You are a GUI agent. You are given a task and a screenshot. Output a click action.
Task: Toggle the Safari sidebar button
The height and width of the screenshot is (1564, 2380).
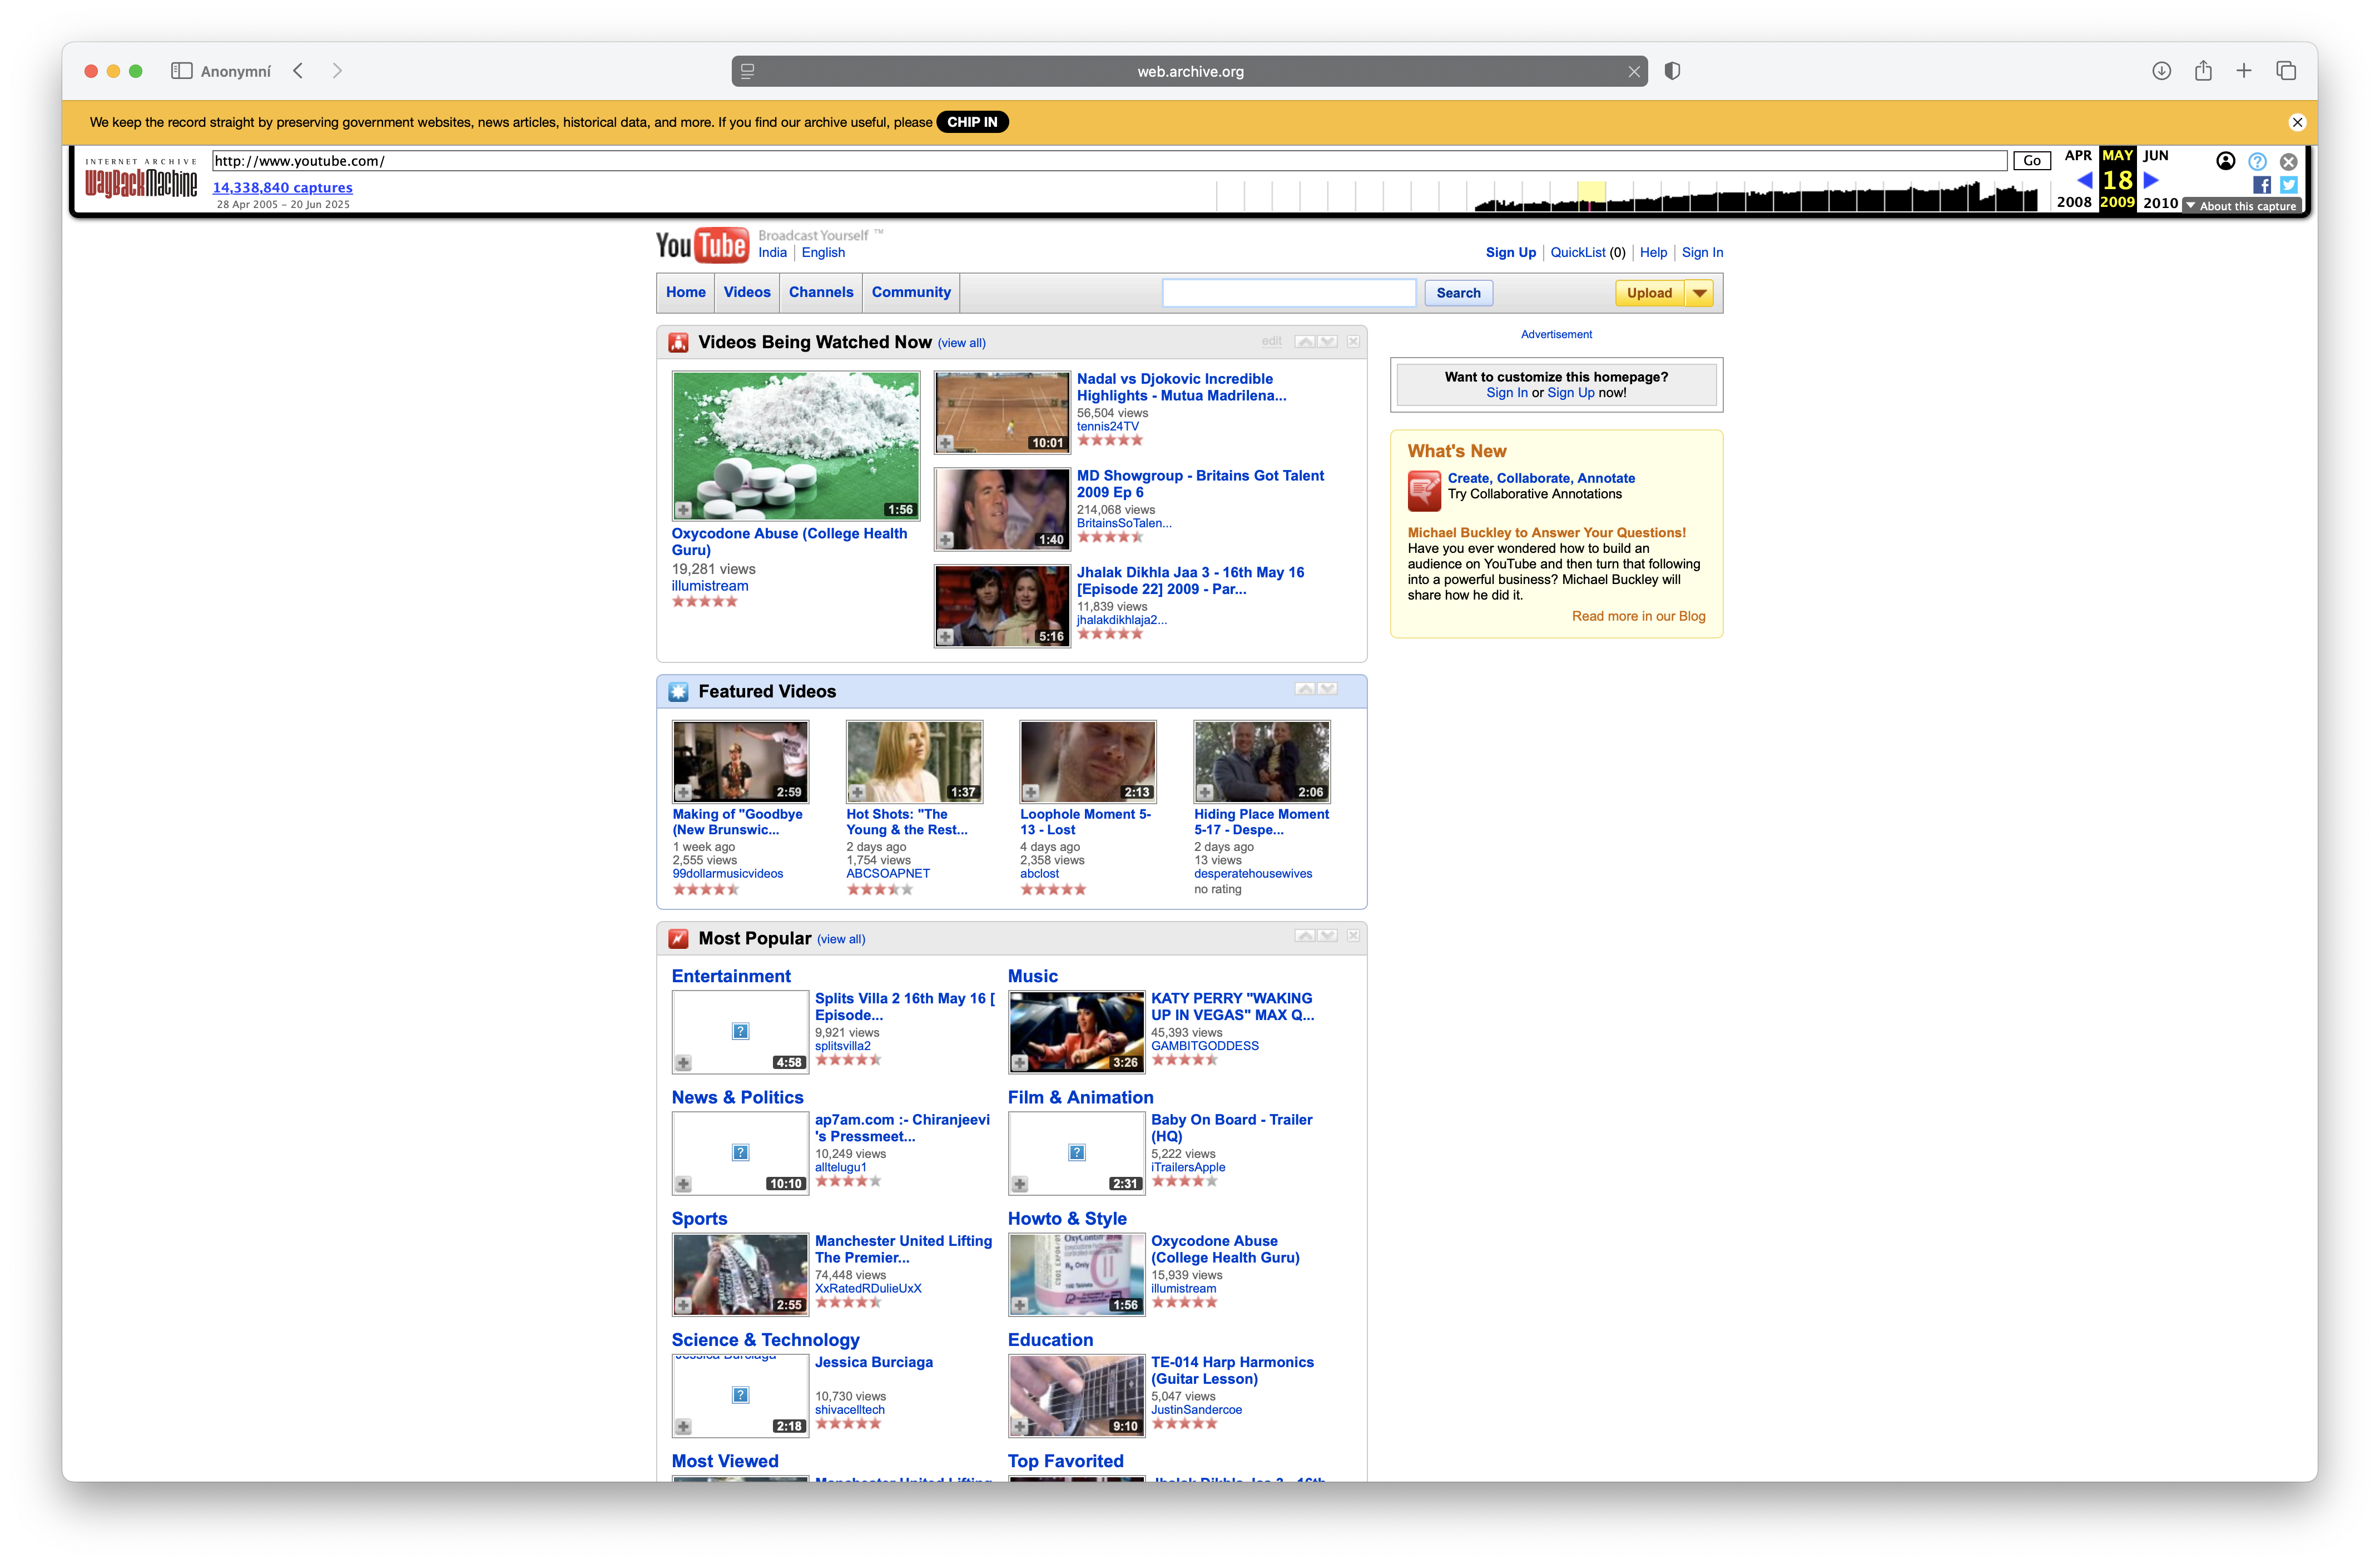tap(181, 71)
